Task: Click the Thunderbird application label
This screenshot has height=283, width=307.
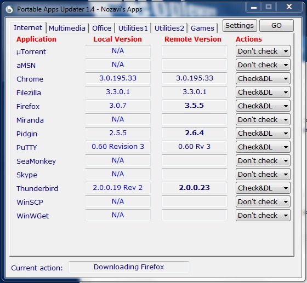Action: [37, 189]
